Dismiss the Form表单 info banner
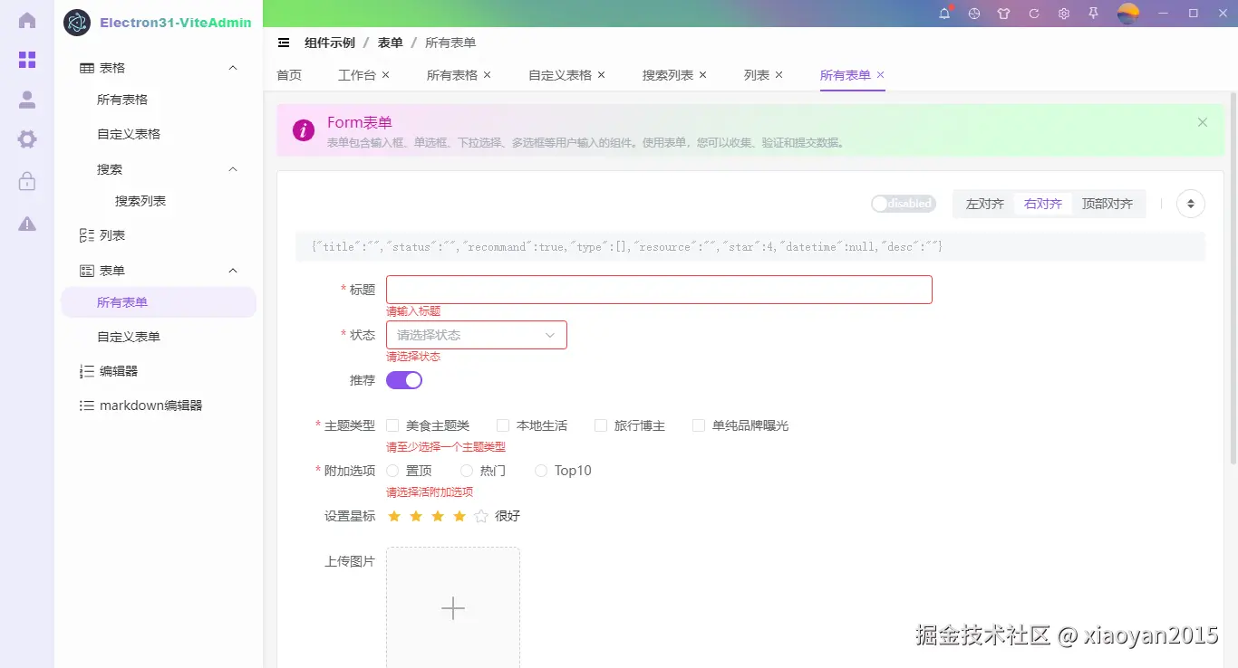 click(1203, 122)
